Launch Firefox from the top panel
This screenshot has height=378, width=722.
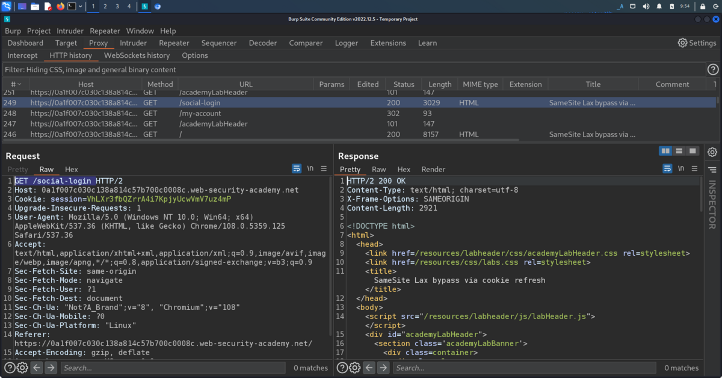(x=60, y=6)
